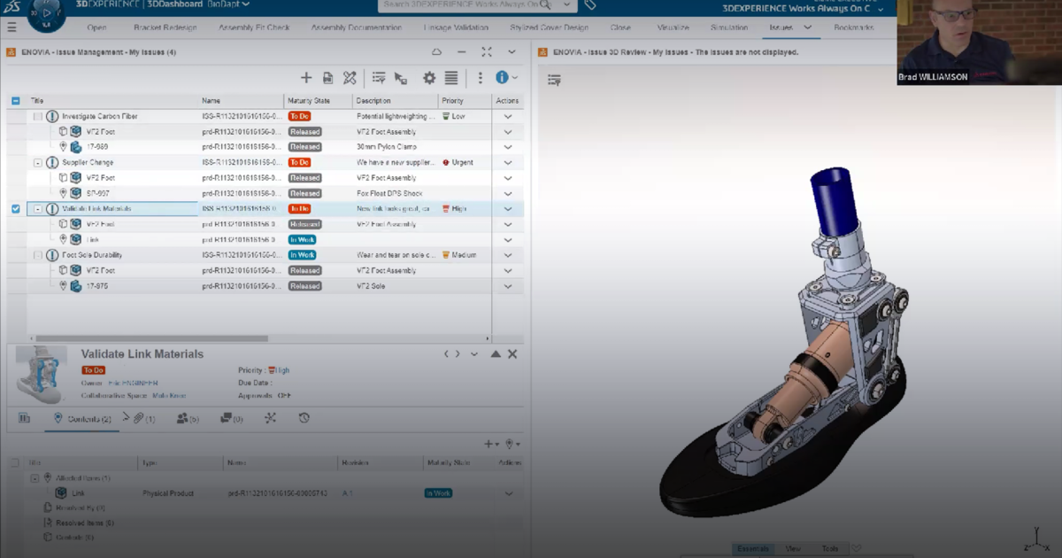Open the history clock icon in the detail panel
Screen dimensions: 1062x558
304,418
